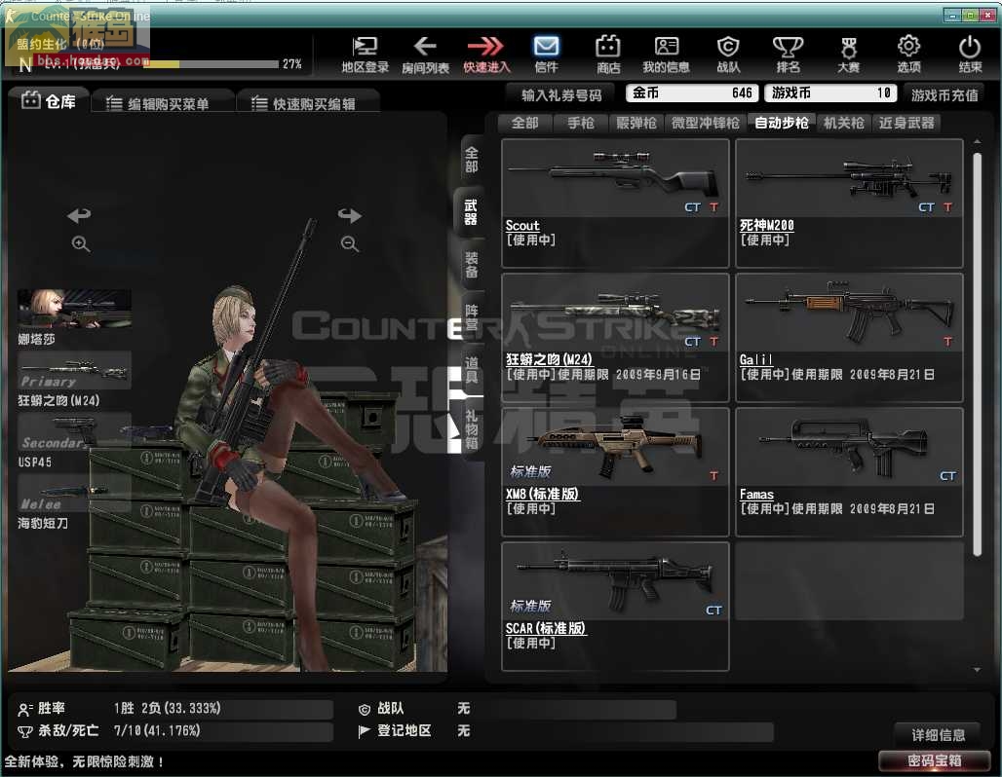The width and height of the screenshot is (1002, 777).
Task: Select the 狂蟒之吻(M24) inventory card
Action: 615,338
